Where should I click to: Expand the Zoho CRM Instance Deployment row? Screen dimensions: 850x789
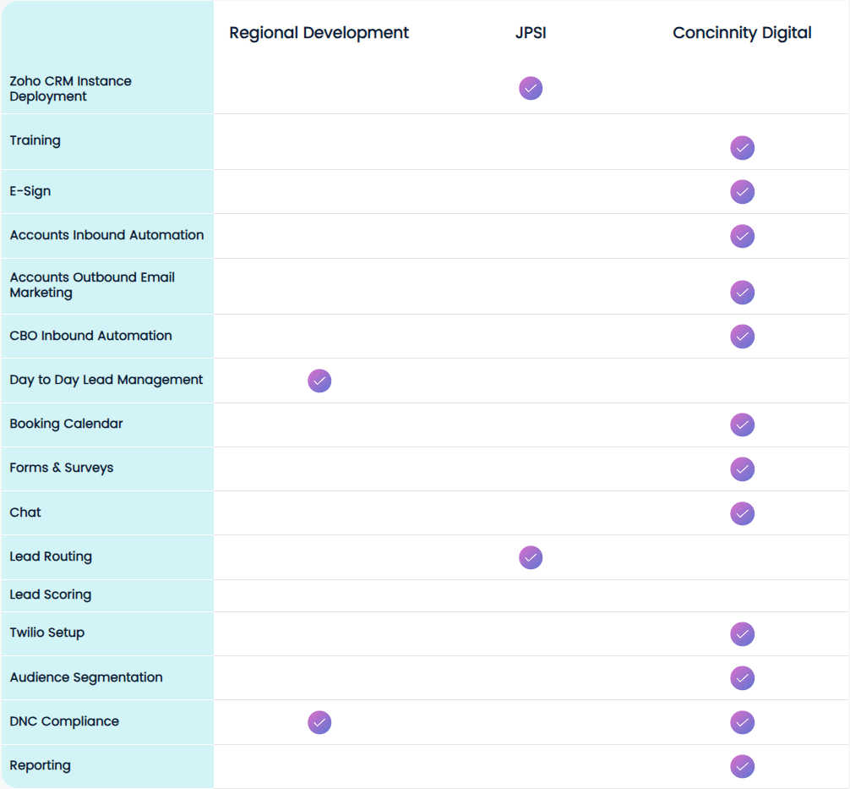click(69, 89)
